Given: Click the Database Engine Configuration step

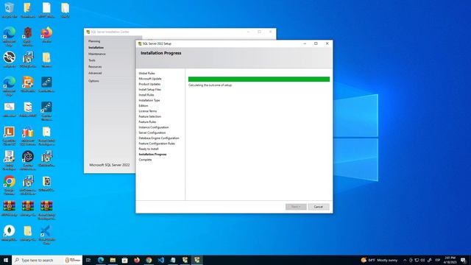Looking at the screenshot, I should 159,138.
